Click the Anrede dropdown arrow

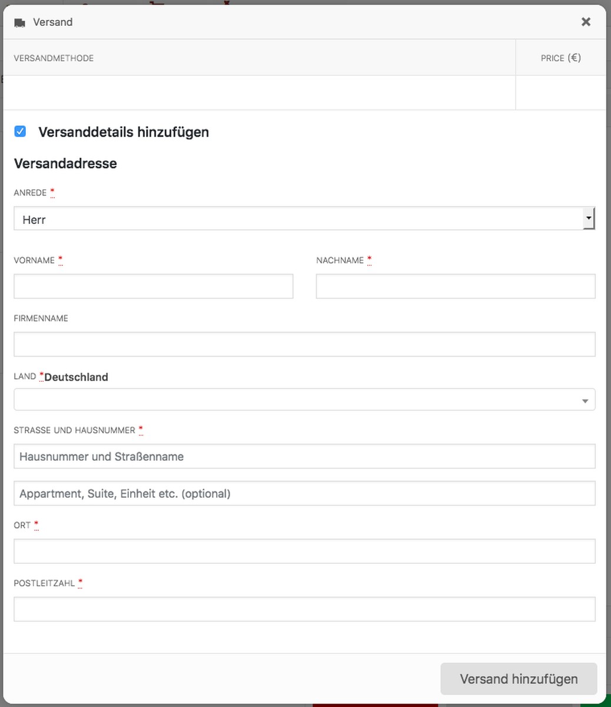click(588, 219)
